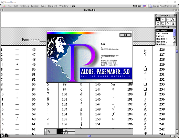Select the Ellipse tool
The width and height of the screenshot is (179, 138).
tap(168, 23)
